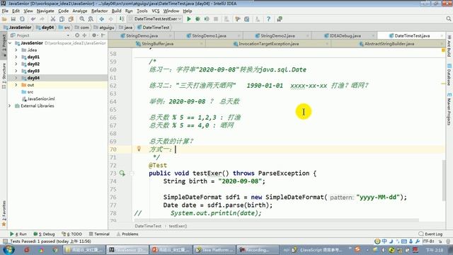Click the Replace toolbar icon
453x255 pixels.
pyautogui.click(x=91, y=19)
